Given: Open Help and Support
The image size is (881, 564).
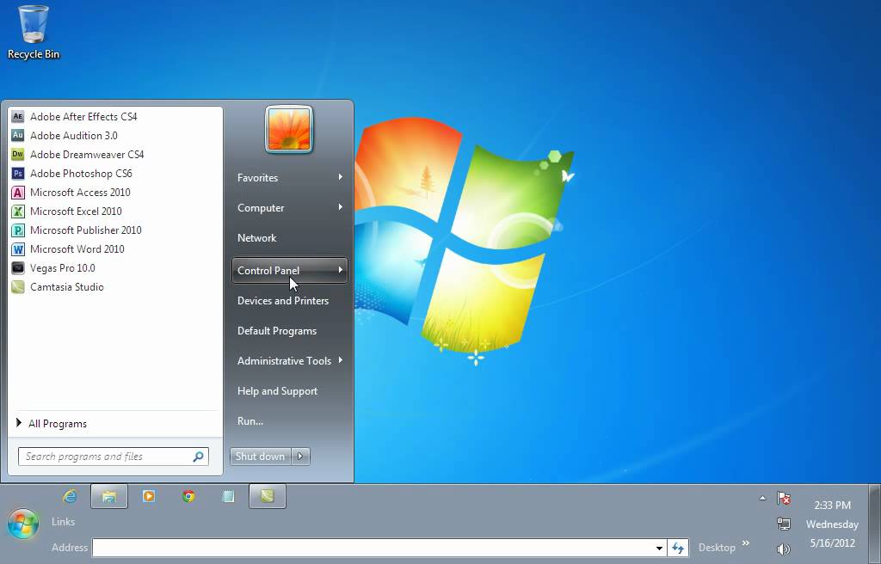Looking at the screenshot, I should click(277, 391).
